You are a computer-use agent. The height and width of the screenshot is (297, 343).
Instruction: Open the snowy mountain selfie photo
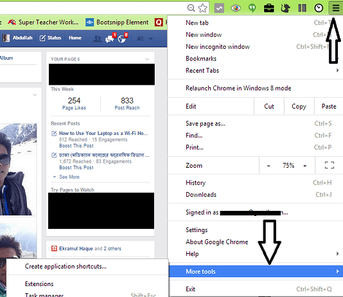coord(18,169)
